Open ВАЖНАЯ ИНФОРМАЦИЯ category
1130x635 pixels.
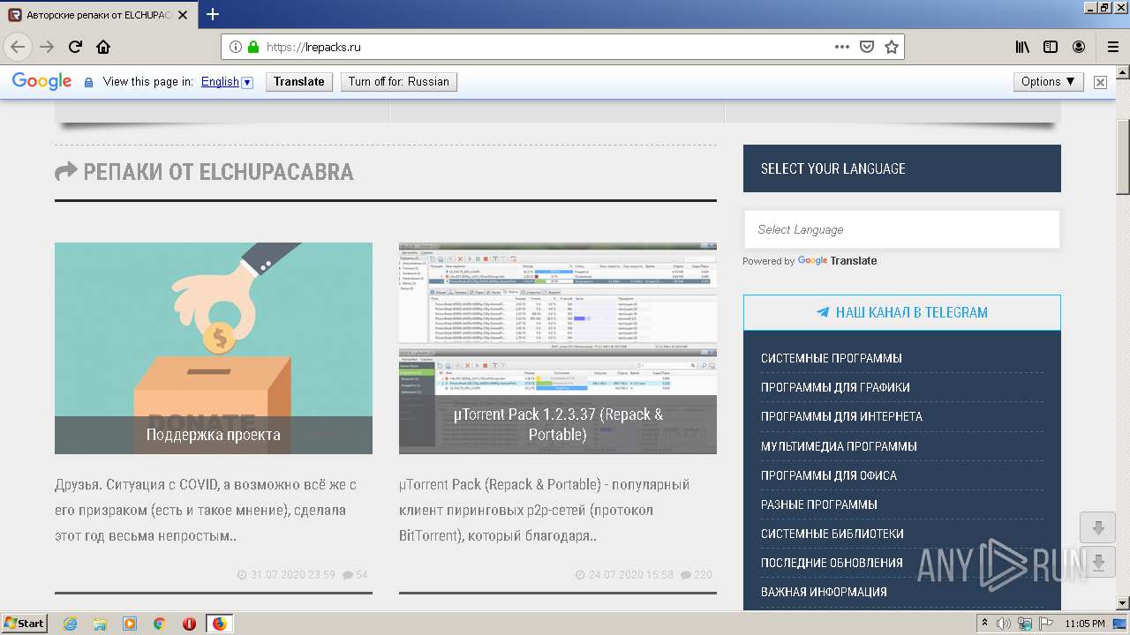824,592
